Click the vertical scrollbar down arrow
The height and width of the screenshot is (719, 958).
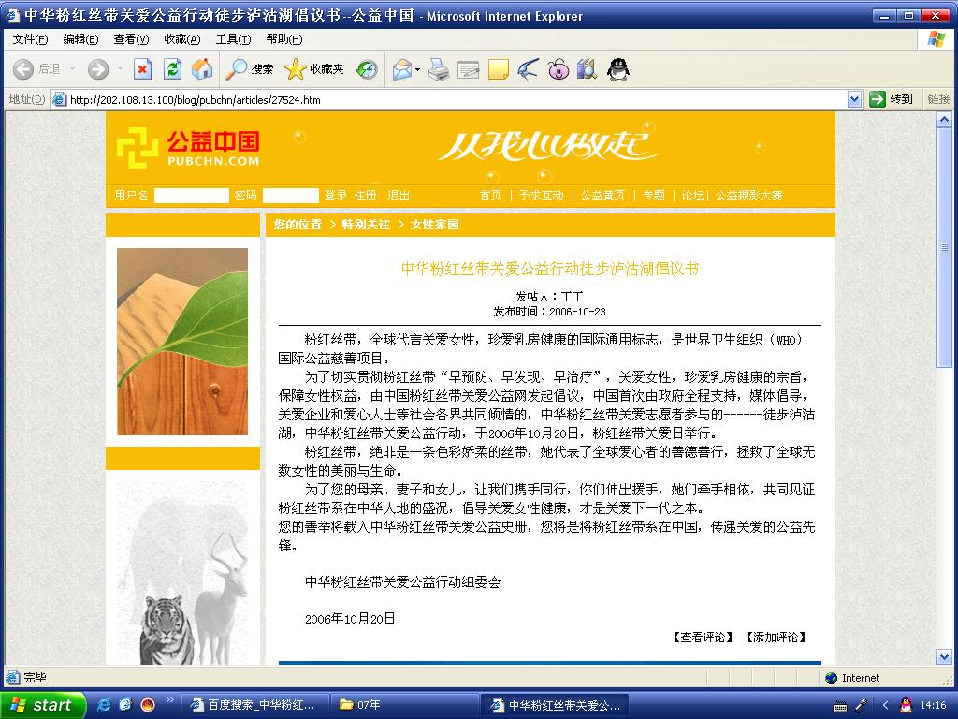(x=944, y=657)
